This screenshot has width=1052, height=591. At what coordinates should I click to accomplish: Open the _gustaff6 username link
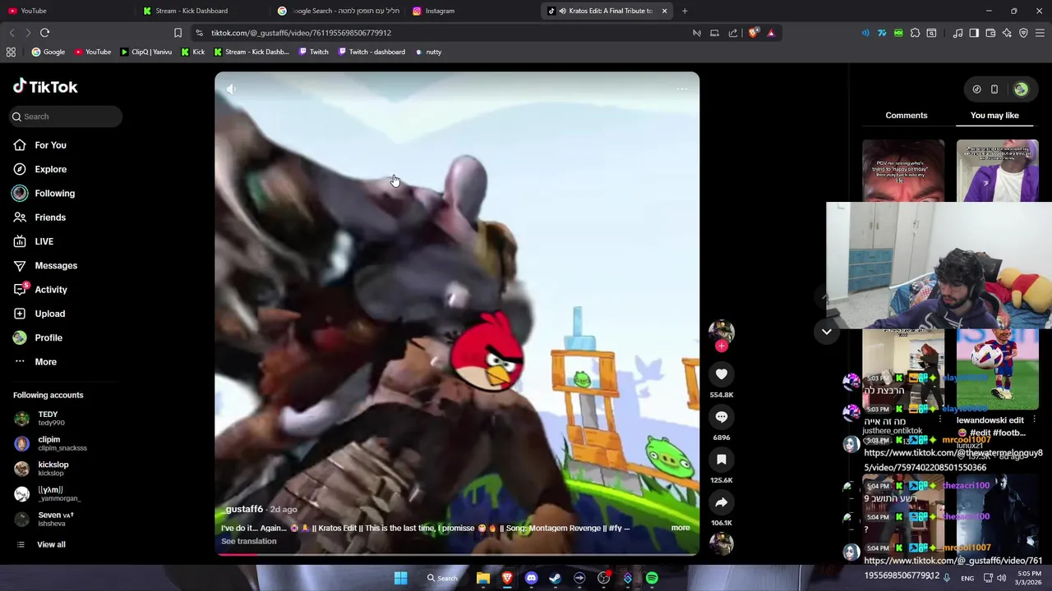click(242, 509)
